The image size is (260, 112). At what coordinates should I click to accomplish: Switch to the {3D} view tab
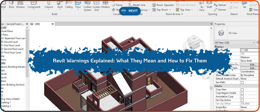click(42, 24)
